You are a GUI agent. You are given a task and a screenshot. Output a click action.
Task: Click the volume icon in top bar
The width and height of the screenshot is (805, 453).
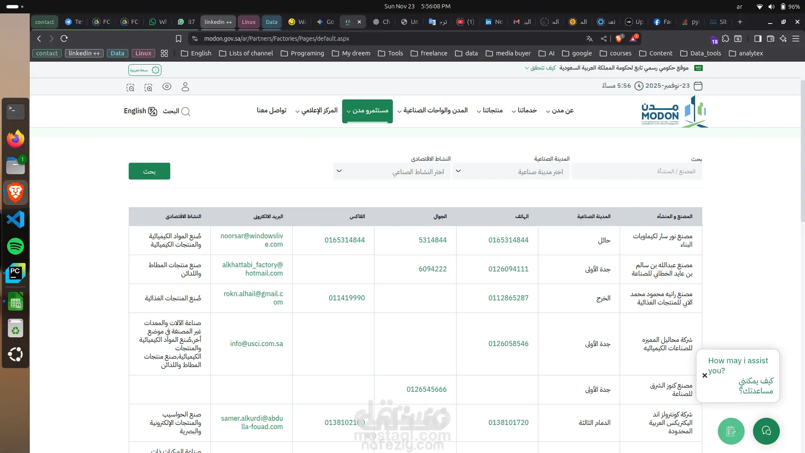771,7
